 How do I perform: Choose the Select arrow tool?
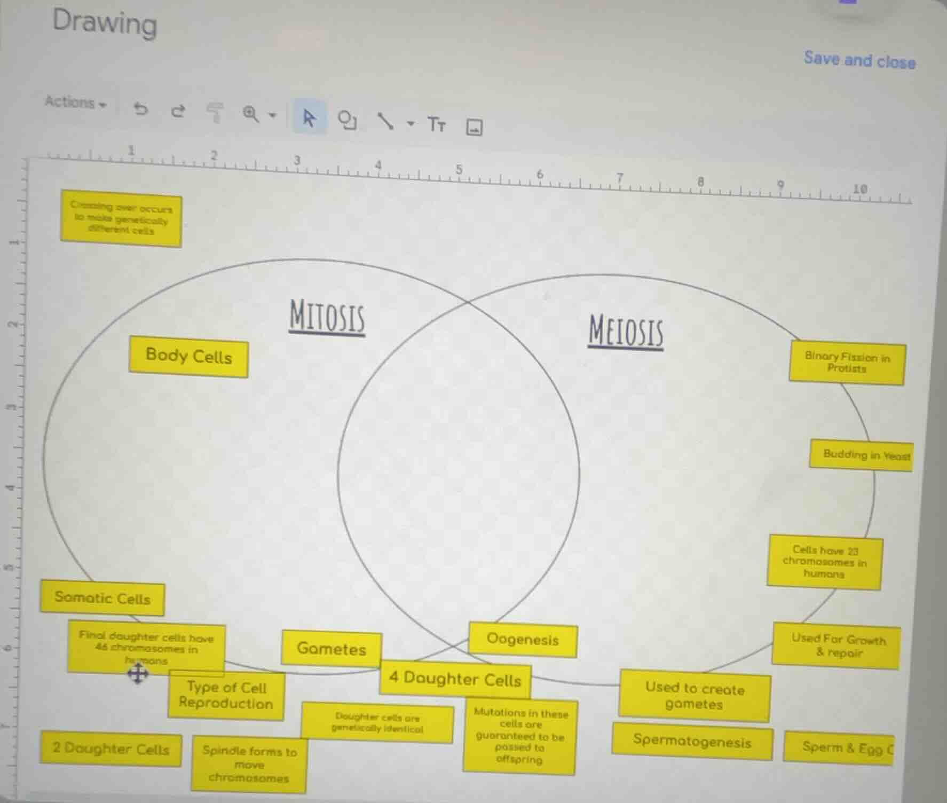309,117
